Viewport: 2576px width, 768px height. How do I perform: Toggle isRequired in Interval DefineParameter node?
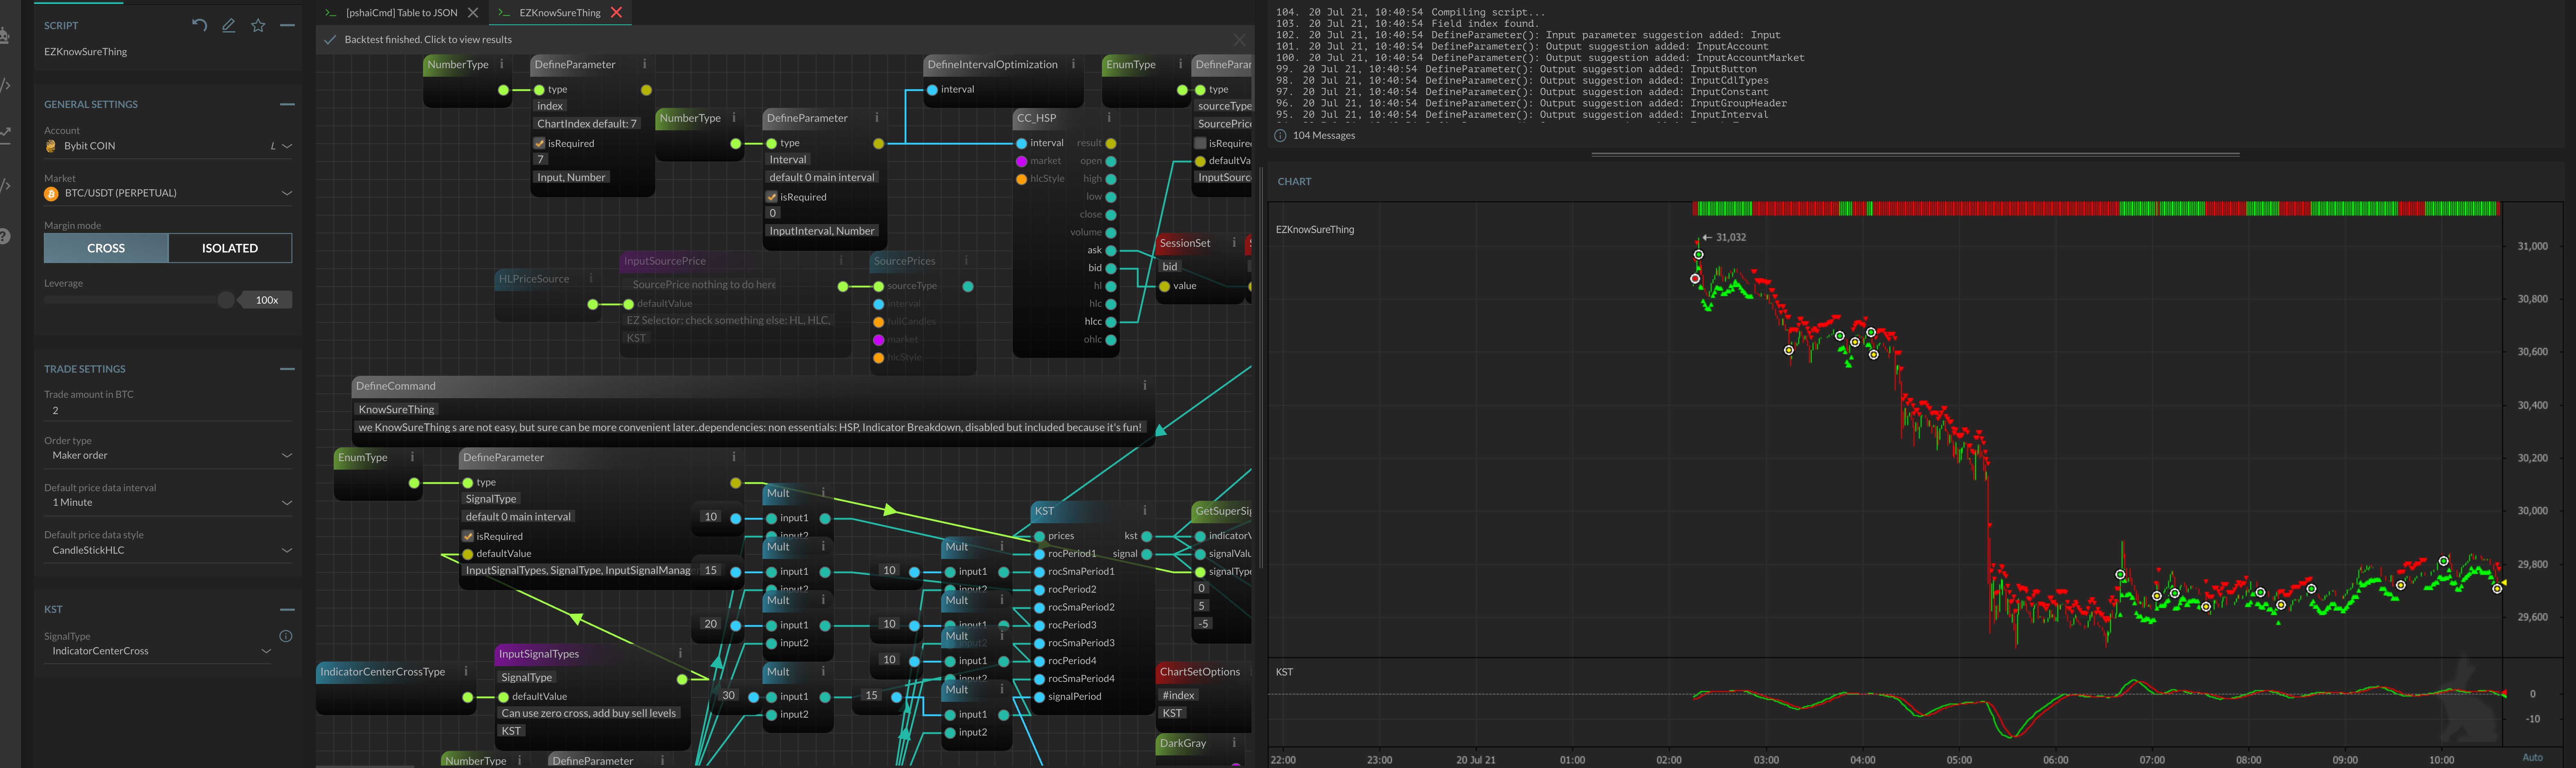[772, 197]
